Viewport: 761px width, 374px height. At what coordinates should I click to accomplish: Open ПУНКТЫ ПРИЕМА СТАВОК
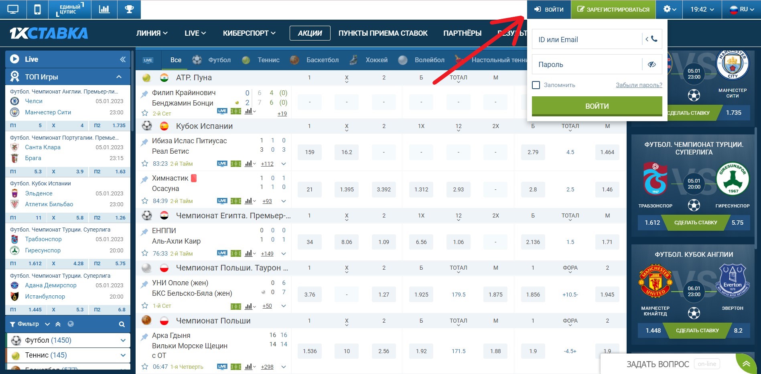(383, 33)
